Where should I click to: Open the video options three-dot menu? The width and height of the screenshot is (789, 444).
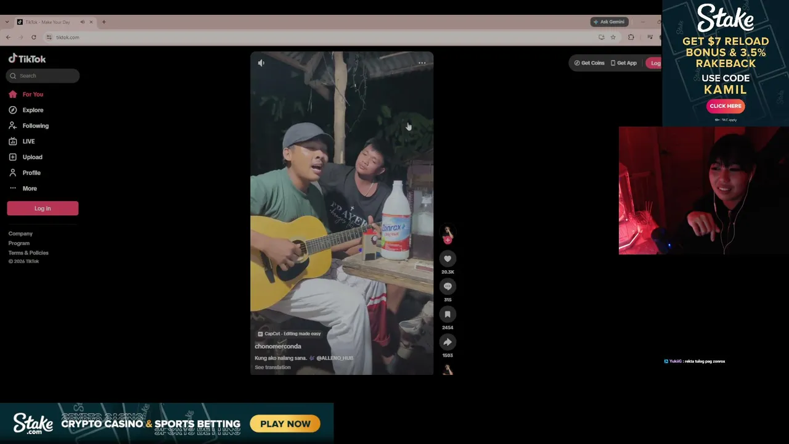click(422, 63)
